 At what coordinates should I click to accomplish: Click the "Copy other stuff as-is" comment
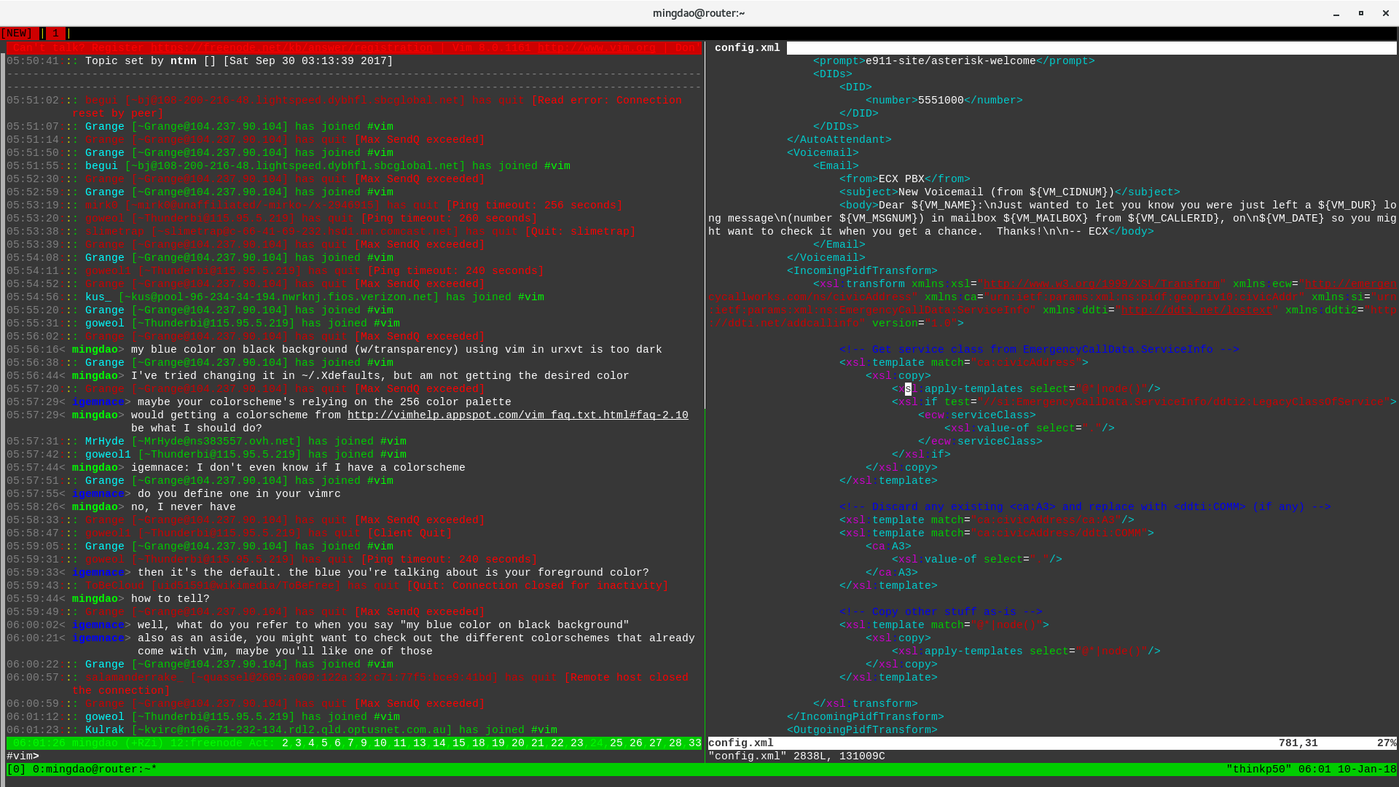click(x=941, y=612)
